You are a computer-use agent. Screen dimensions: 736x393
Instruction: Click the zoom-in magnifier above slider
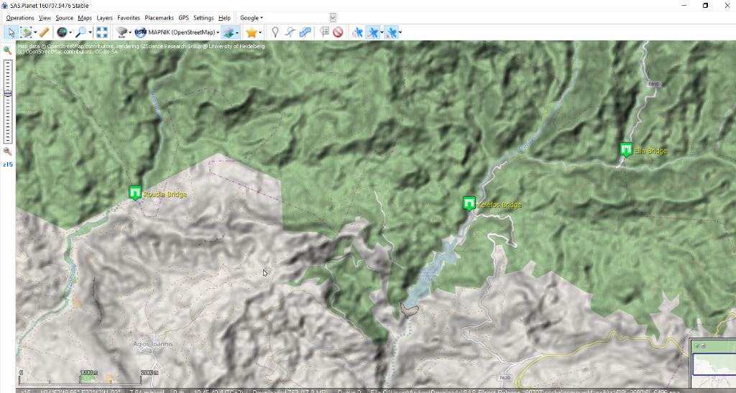(x=7, y=50)
